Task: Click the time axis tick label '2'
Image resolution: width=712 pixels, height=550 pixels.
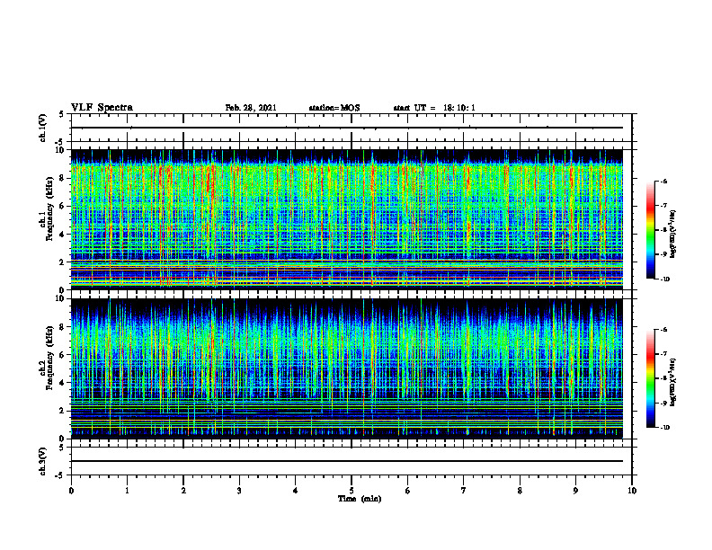Action: [x=183, y=491]
